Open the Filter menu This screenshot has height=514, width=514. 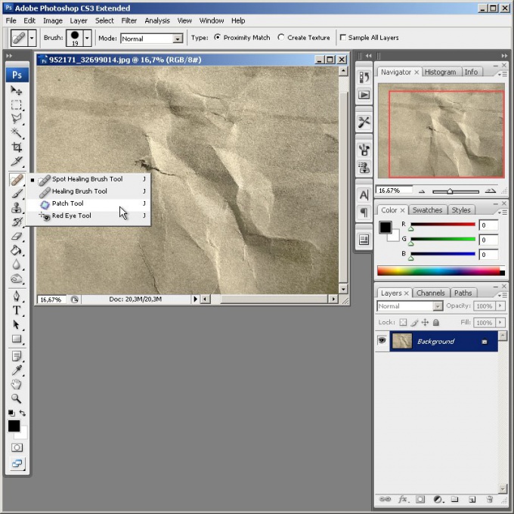128,20
